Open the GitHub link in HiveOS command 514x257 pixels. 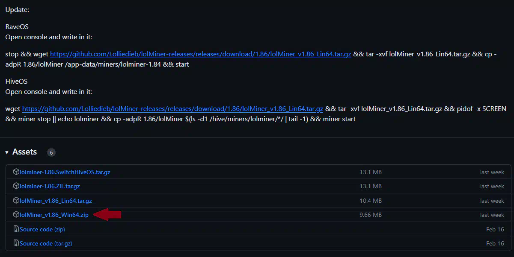(173, 109)
